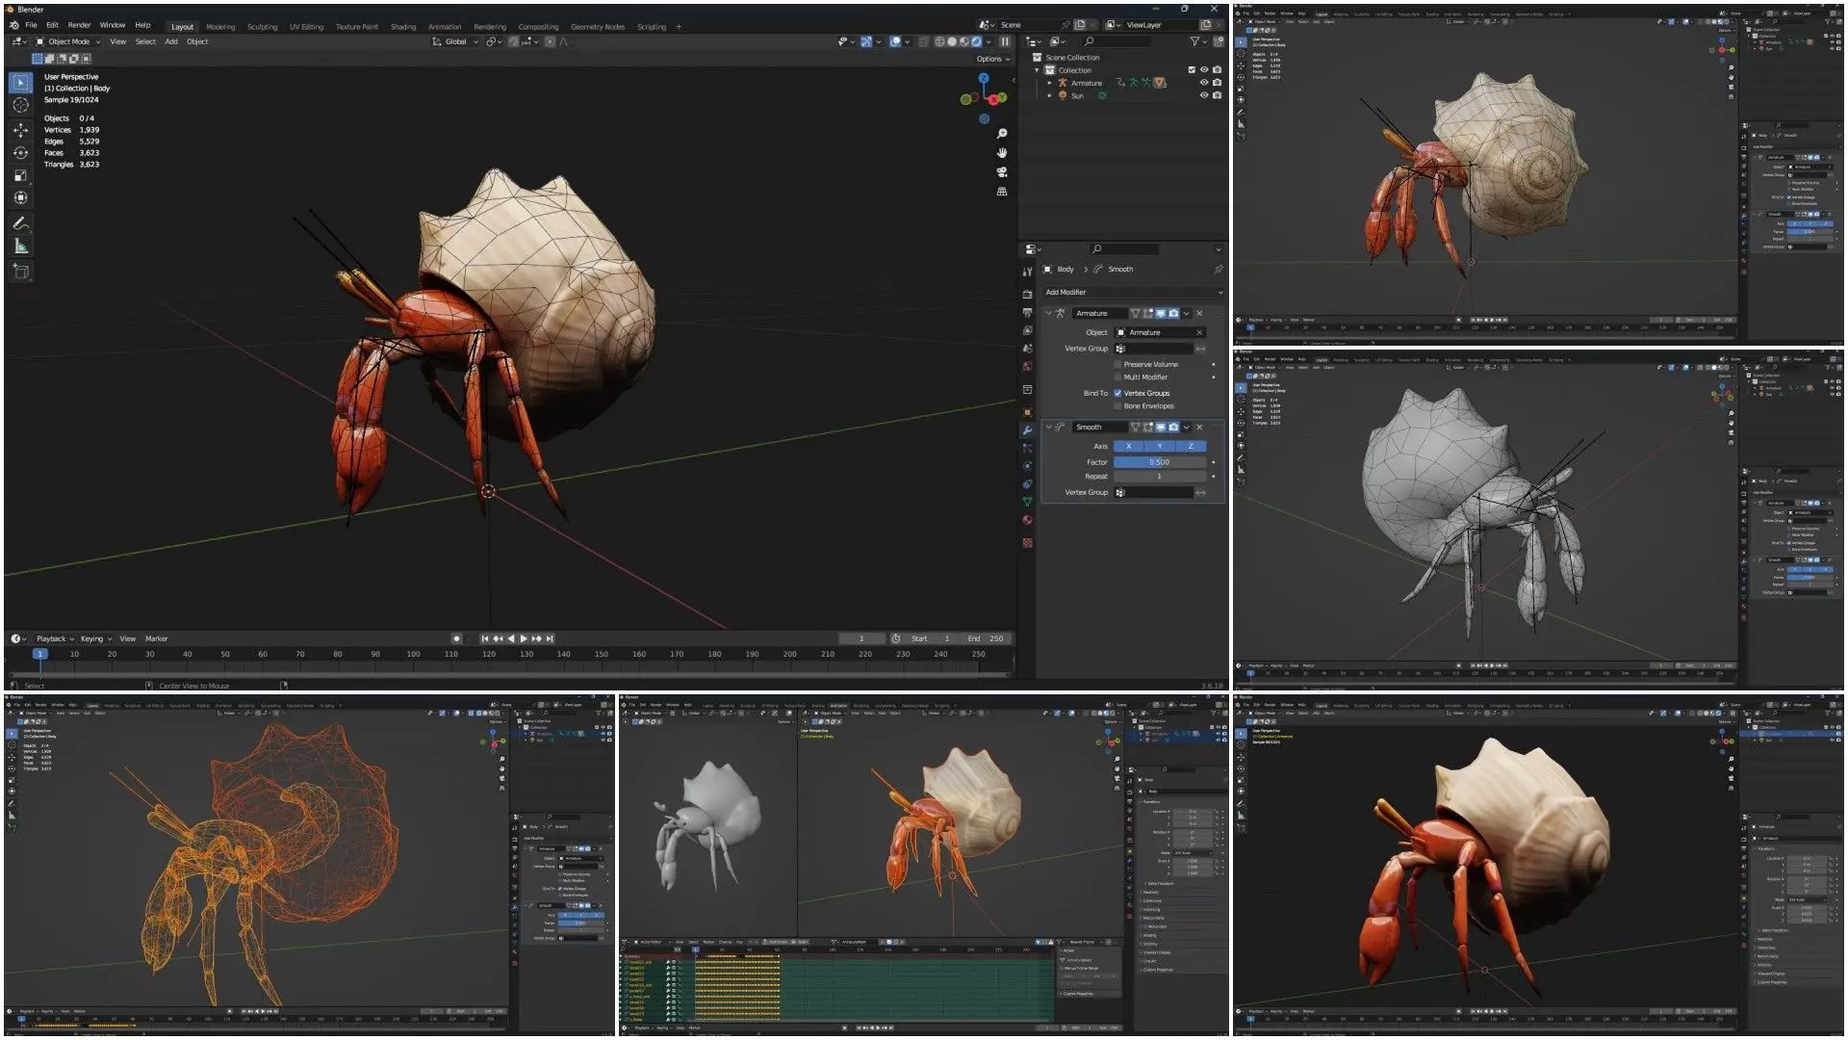This screenshot has width=1848, height=1040.
Task: Select the Rotate tool
Action: click(x=20, y=152)
